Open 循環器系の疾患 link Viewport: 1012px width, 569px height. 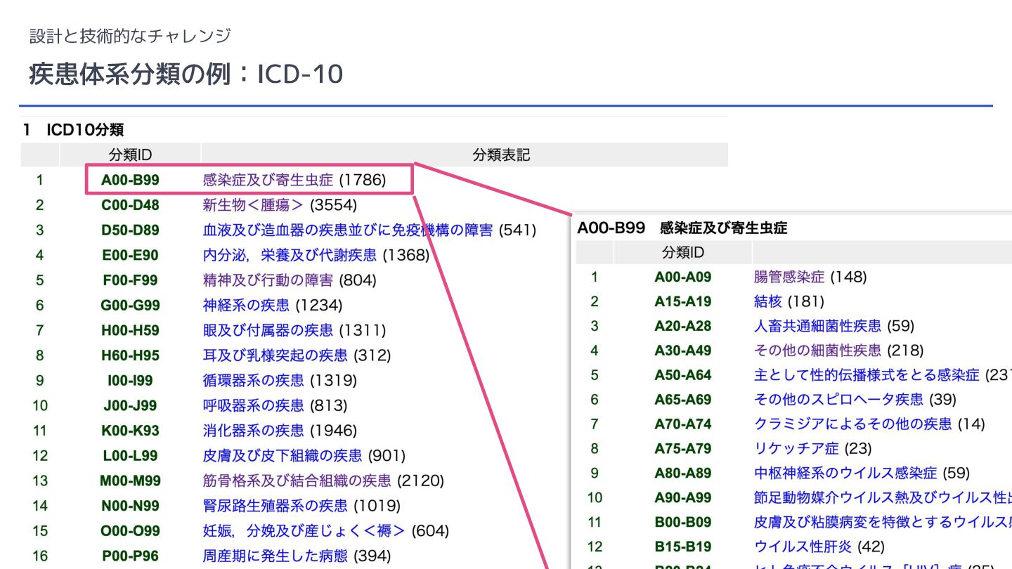point(253,380)
